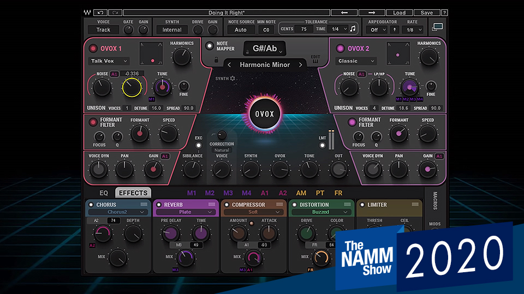Open the G#/Ab key dropdown
Image resolution: width=524 pixels, height=294 pixels.
(265, 48)
